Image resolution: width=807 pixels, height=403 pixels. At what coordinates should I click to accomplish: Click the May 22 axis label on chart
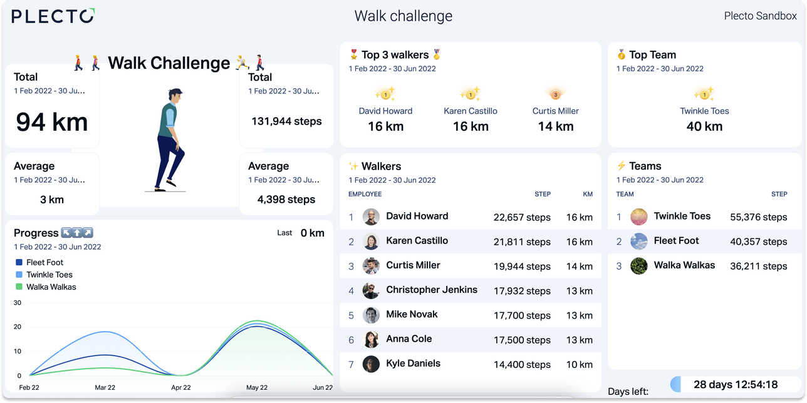(x=257, y=388)
